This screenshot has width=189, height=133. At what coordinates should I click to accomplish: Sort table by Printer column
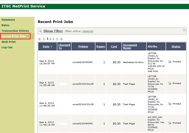coord(83,47)
